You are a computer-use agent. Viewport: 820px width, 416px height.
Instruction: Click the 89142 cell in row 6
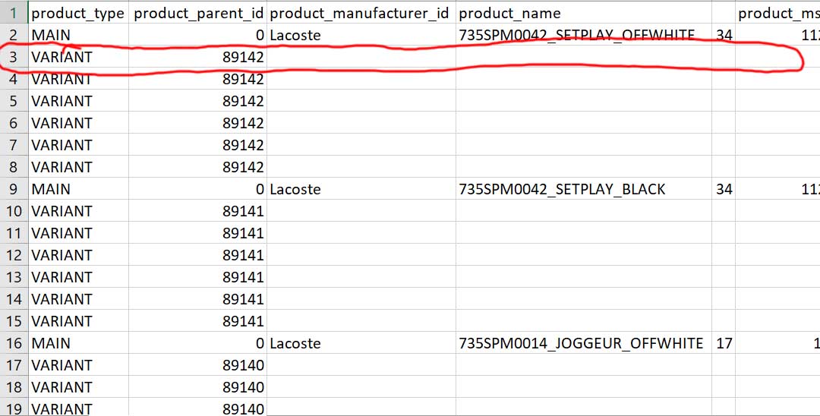click(197, 123)
